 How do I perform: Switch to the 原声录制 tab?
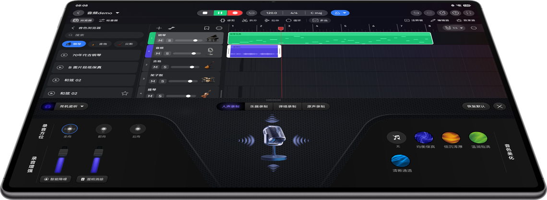pos(316,106)
